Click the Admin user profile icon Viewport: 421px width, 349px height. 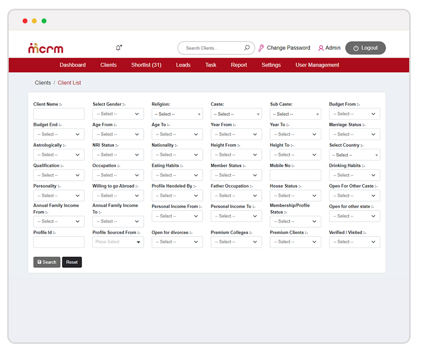(x=321, y=48)
